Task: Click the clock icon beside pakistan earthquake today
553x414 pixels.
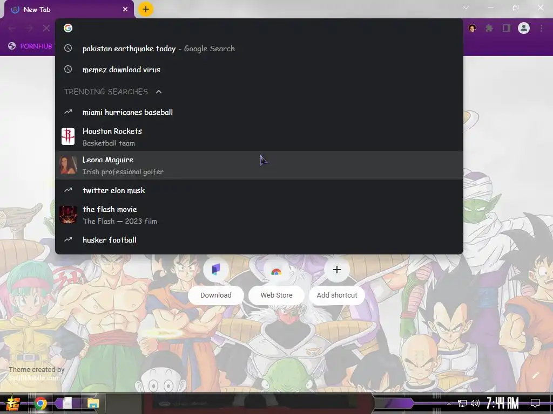Action: click(68, 48)
